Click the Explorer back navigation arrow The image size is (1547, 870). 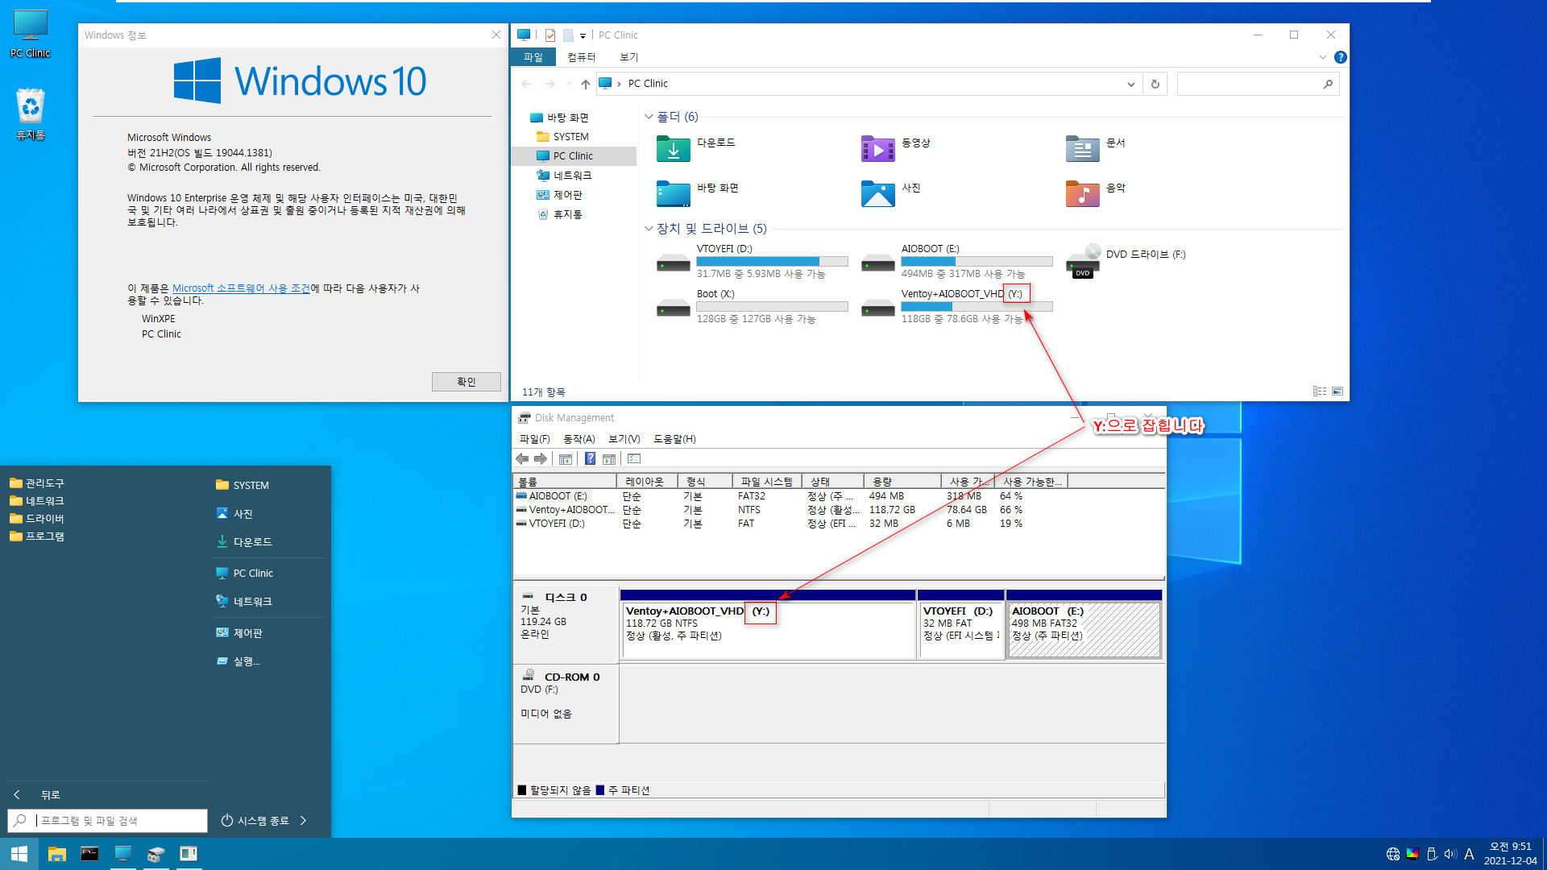point(526,84)
